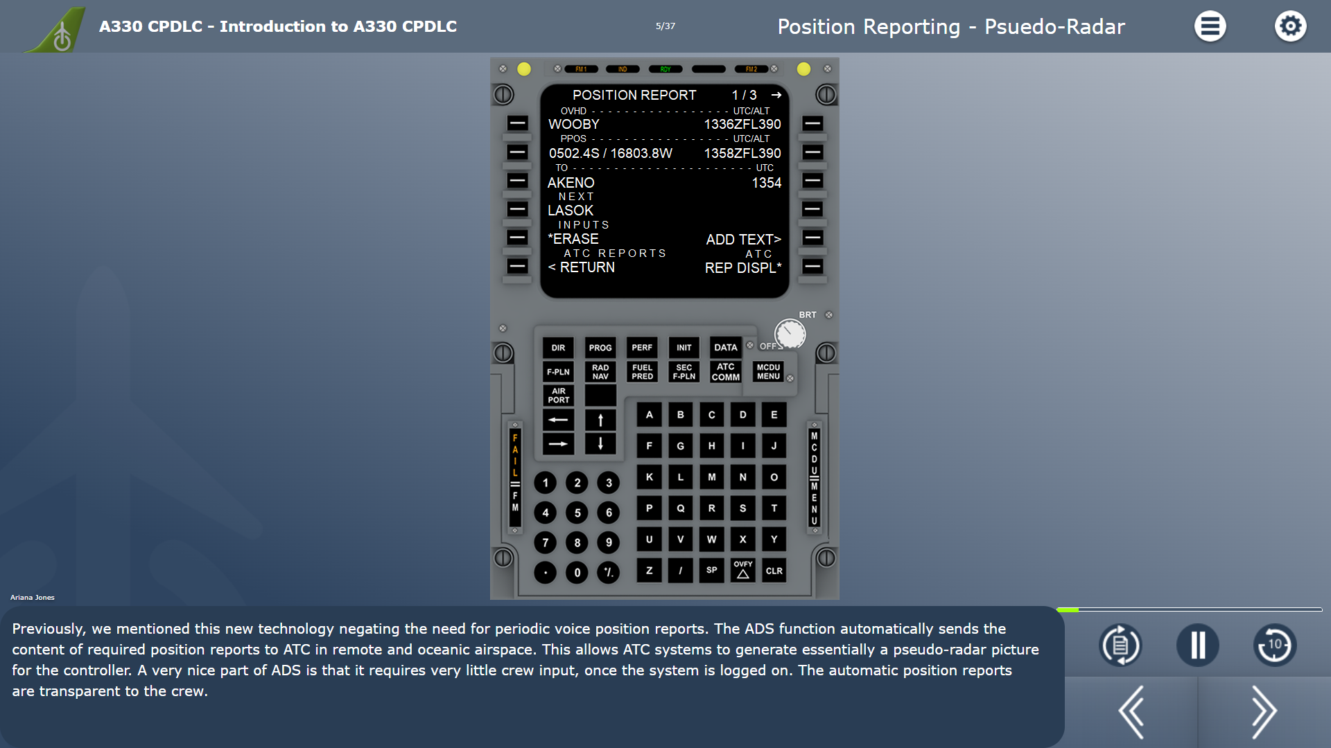Click left line select key beside *ERASE
This screenshot has width=1331, height=748.
tap(517, 238)
